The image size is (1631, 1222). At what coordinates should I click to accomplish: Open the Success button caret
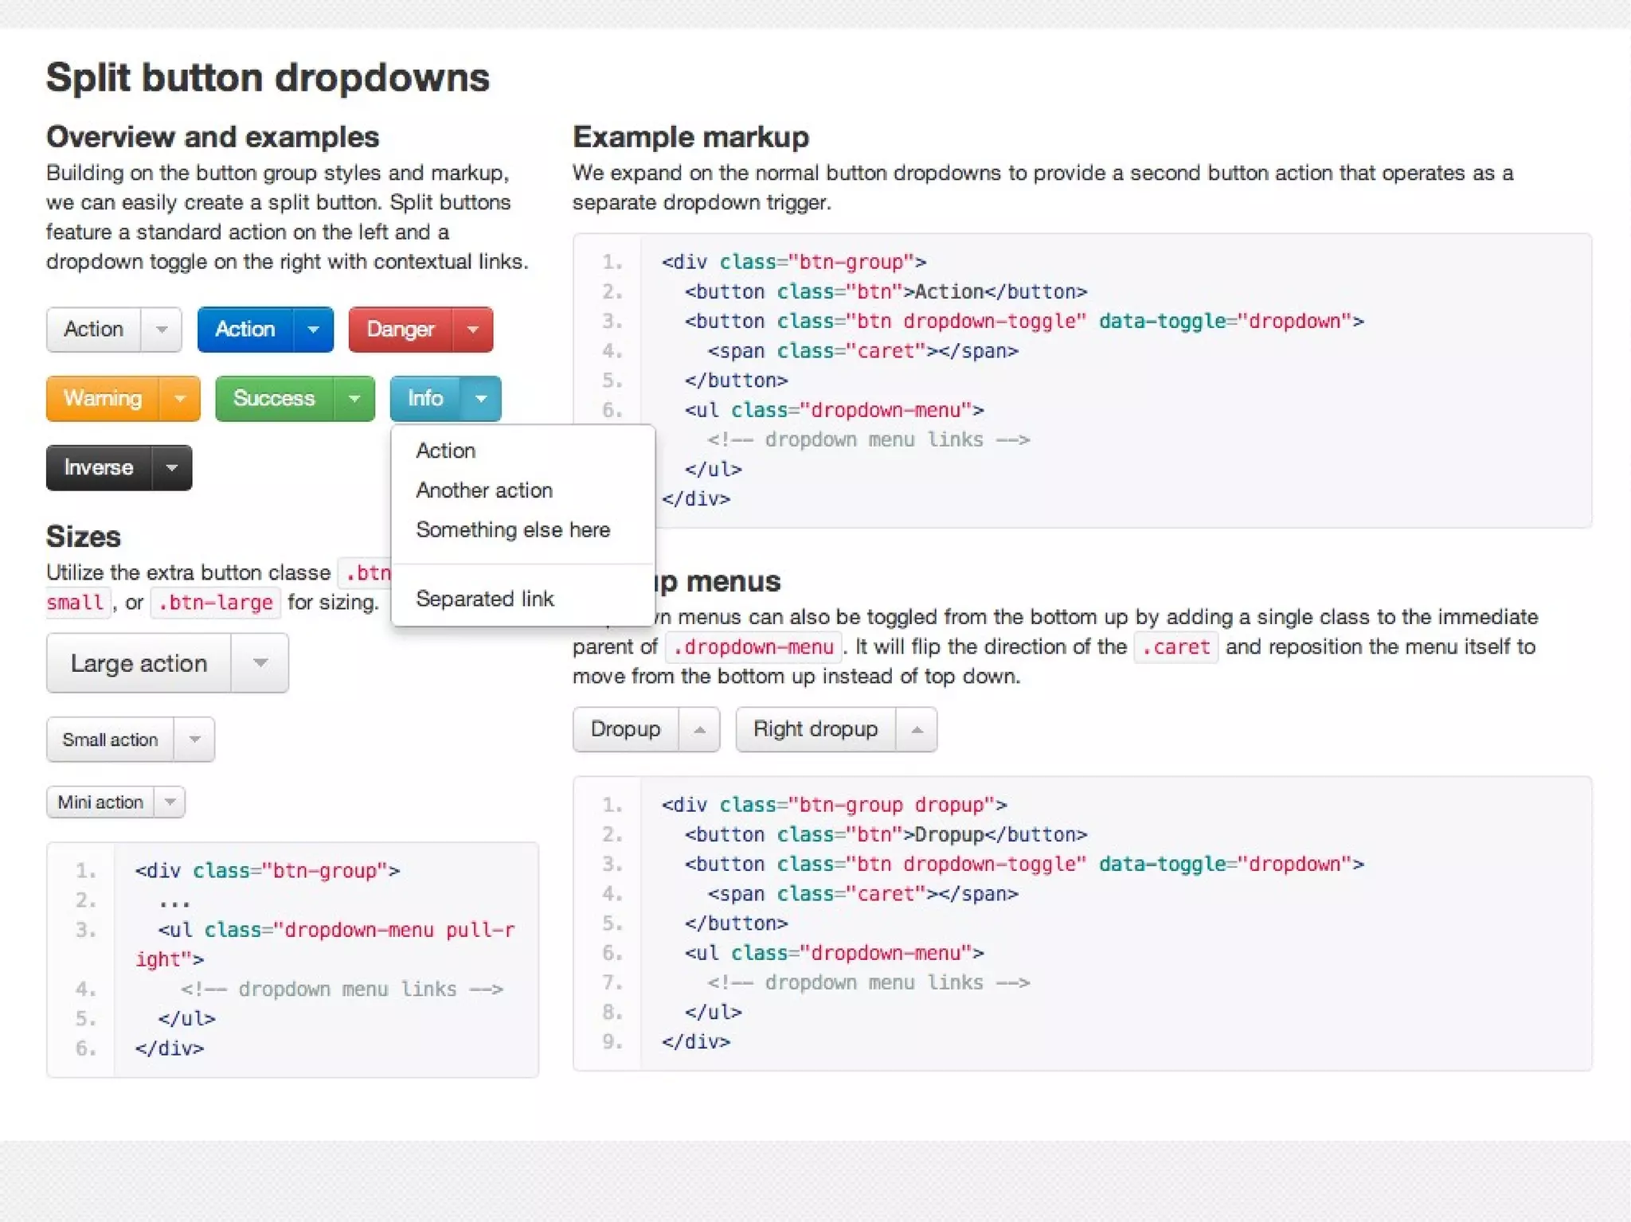(x=354, y=398)
